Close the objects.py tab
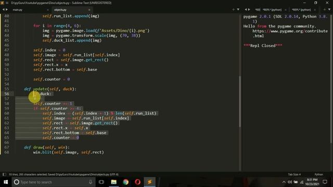The width and height of the screenshot is (333, 187). point(89,10)
